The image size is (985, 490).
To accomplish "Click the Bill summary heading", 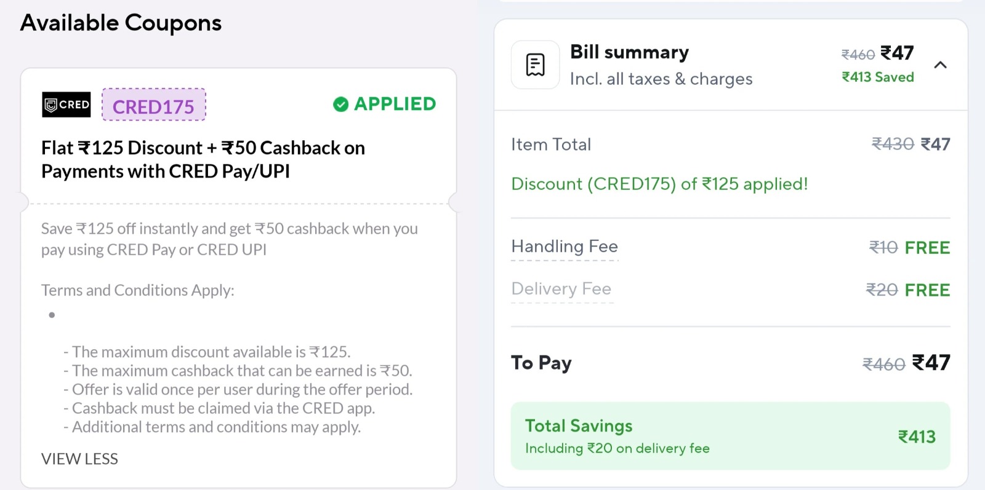I will (x=629, y=52).
